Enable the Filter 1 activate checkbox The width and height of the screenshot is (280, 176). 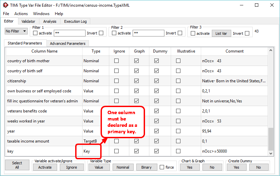(35, 33)
